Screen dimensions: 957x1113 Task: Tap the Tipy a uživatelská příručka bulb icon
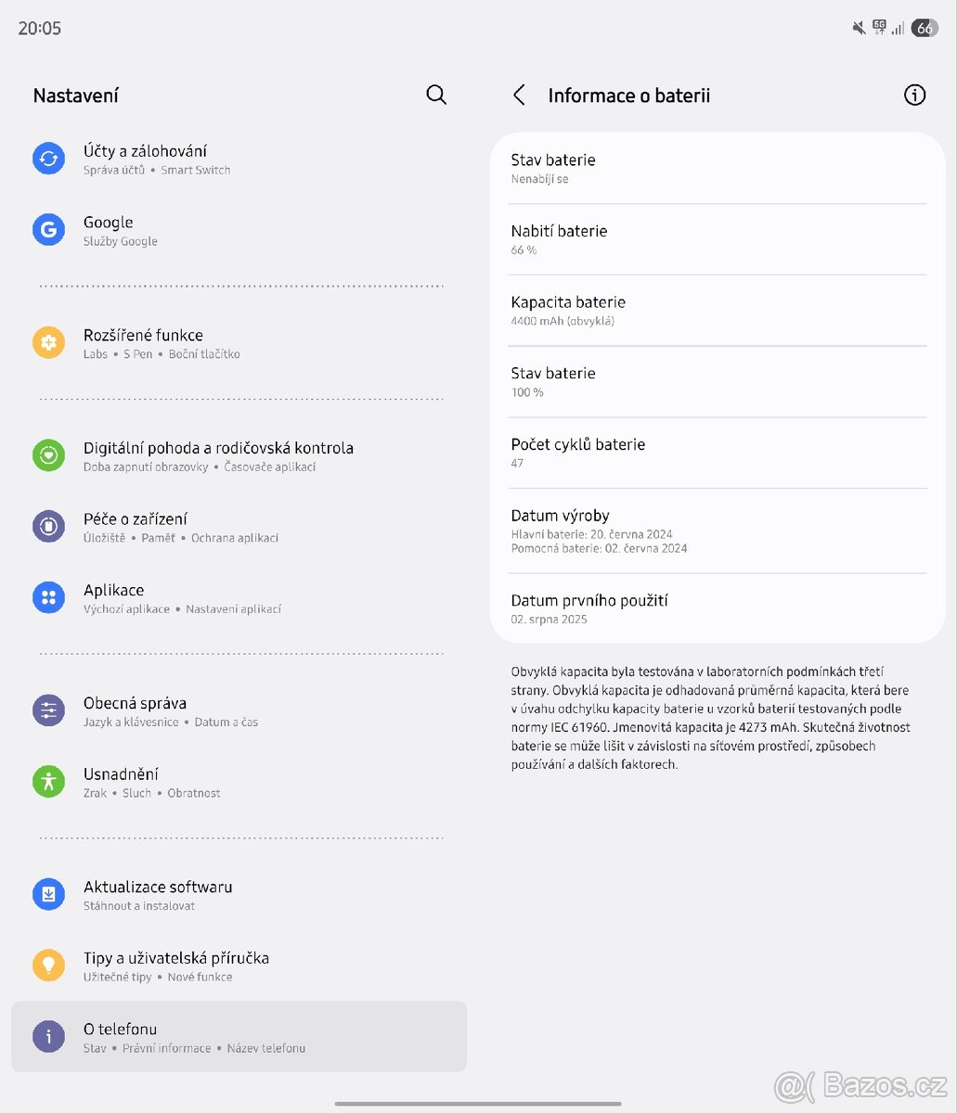click(x=48, y=965)
